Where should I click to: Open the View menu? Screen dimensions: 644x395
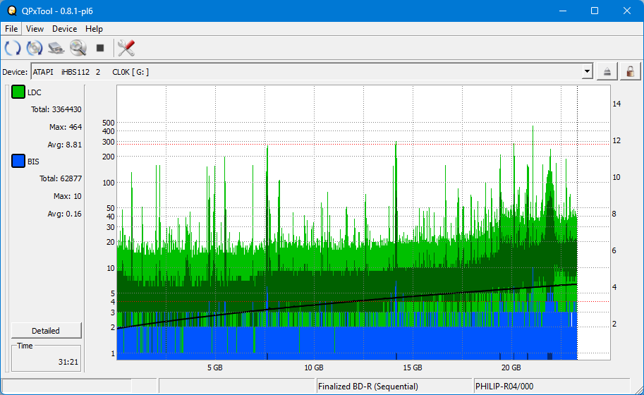point(35,29)
